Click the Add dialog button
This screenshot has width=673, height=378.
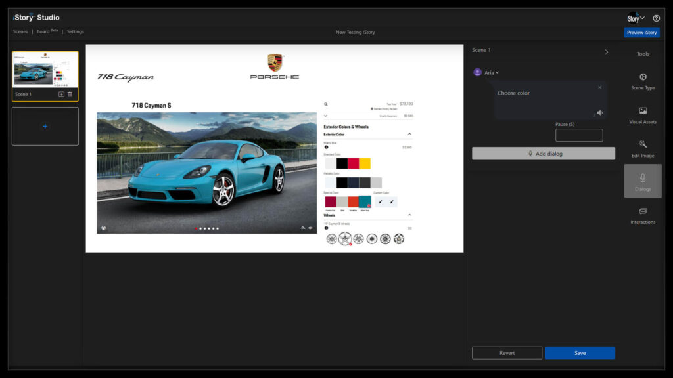544,154
